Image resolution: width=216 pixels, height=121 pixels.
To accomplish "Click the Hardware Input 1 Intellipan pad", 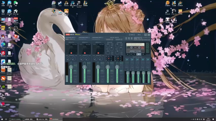I will [71, 49].
